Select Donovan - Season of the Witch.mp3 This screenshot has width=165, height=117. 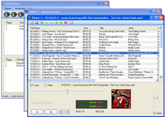[94, 58]
